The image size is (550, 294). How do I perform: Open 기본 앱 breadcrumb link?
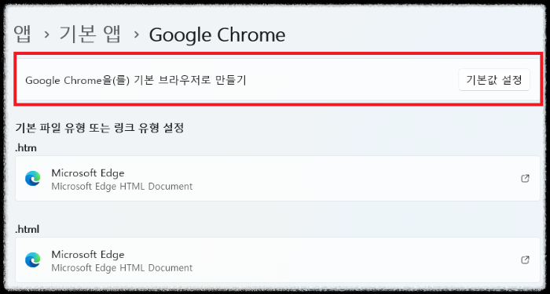pyautogui.click(x=90, y=34)
